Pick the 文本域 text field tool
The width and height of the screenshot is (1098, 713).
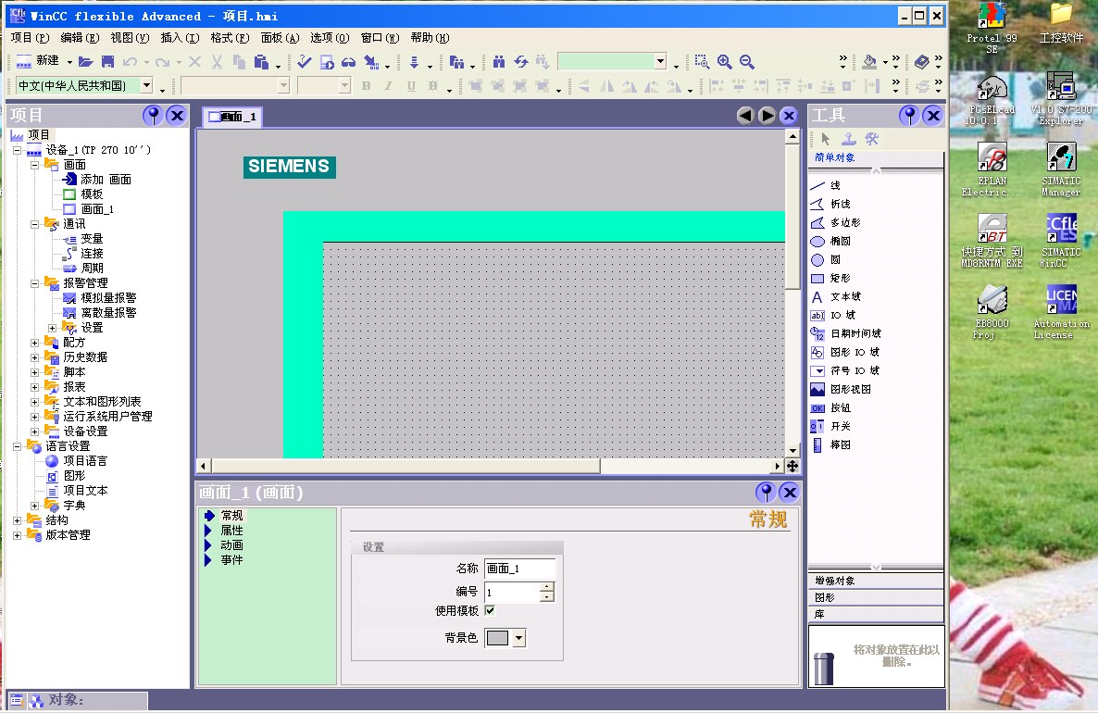pos(817,297)
